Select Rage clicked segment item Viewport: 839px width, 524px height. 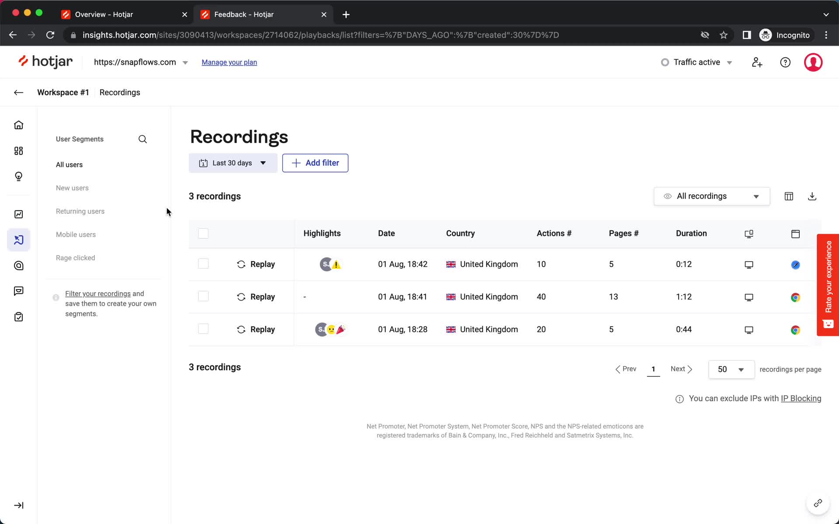coord(76,258)
